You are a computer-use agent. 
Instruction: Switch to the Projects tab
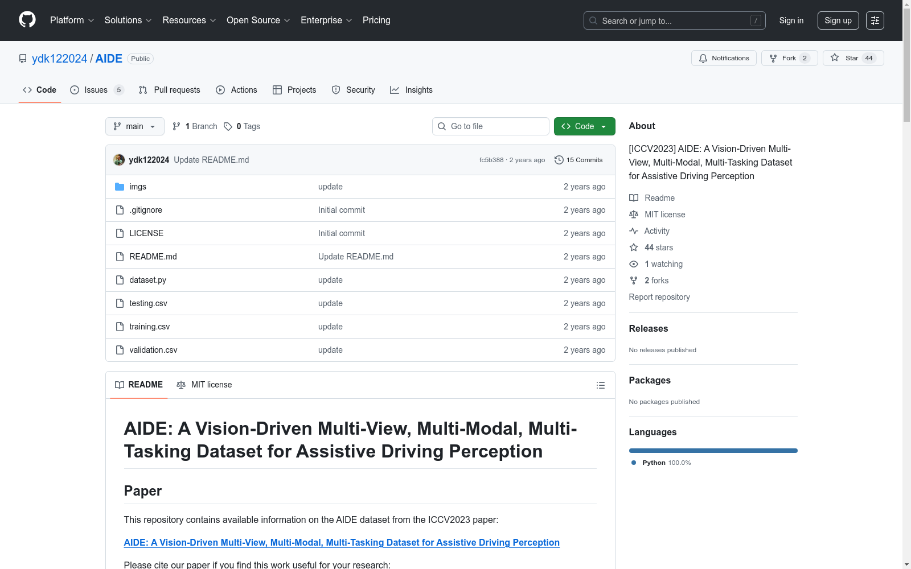(x=294, y=90)
